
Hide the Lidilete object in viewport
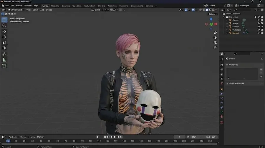(x=259, y=26)
